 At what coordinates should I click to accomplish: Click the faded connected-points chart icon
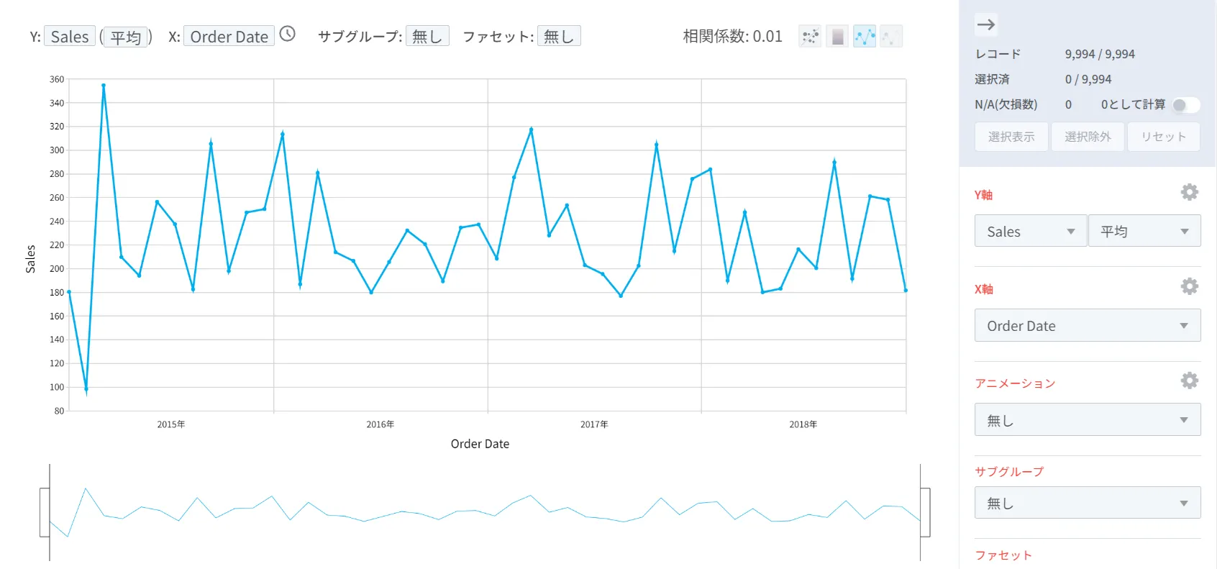(x=891, y=36)
